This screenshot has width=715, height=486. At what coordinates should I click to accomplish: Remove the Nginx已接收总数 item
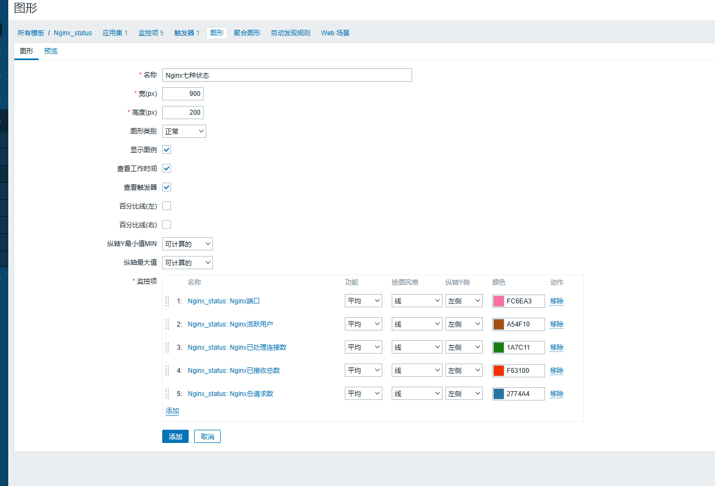pos(557,371)
